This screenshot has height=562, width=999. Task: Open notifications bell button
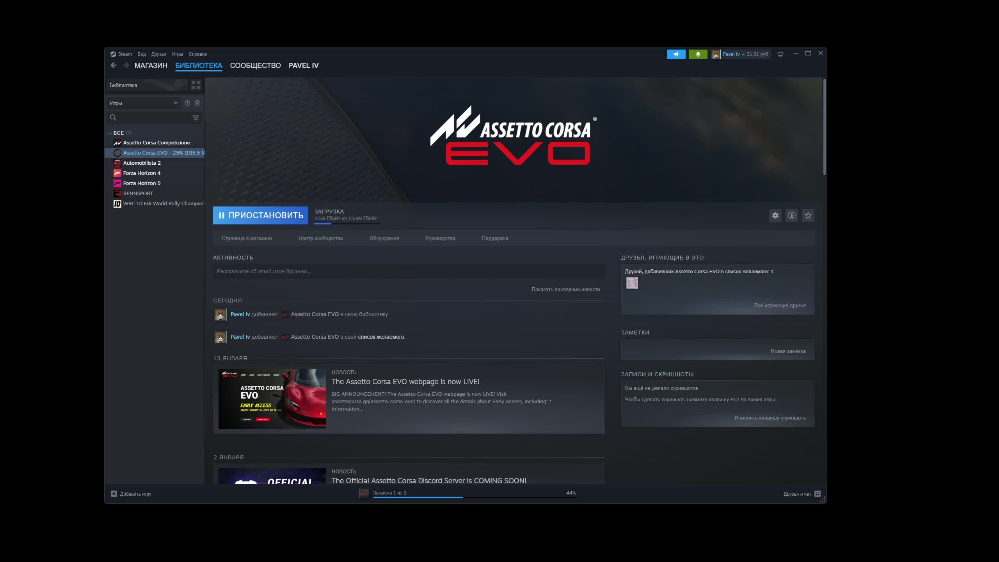coord(698,54)
